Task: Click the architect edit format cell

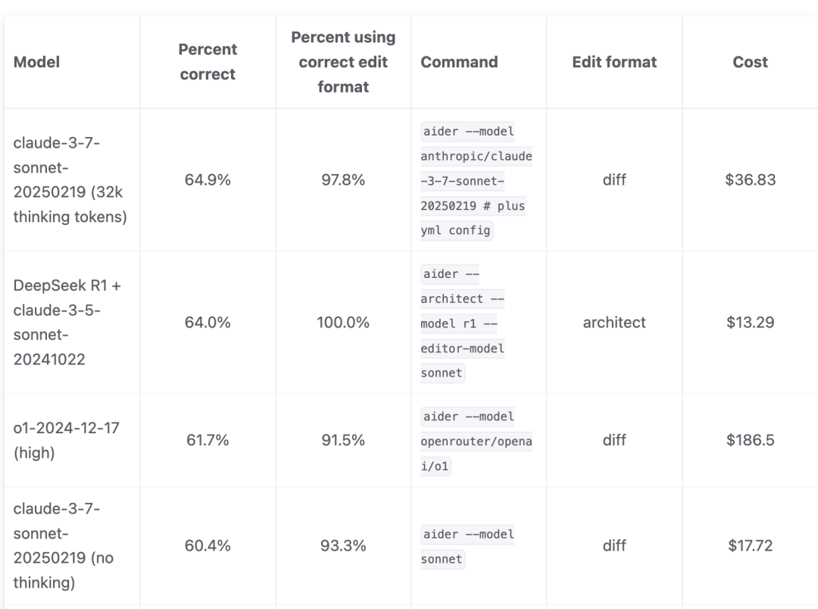Action: (x=614, y=323)
